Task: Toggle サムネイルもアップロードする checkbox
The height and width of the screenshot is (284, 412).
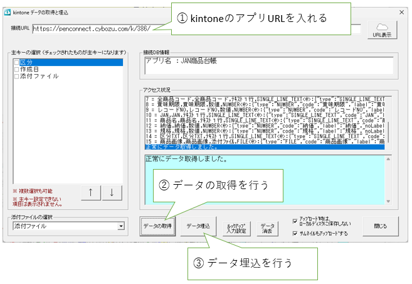Action: click(x=295, y=234)
